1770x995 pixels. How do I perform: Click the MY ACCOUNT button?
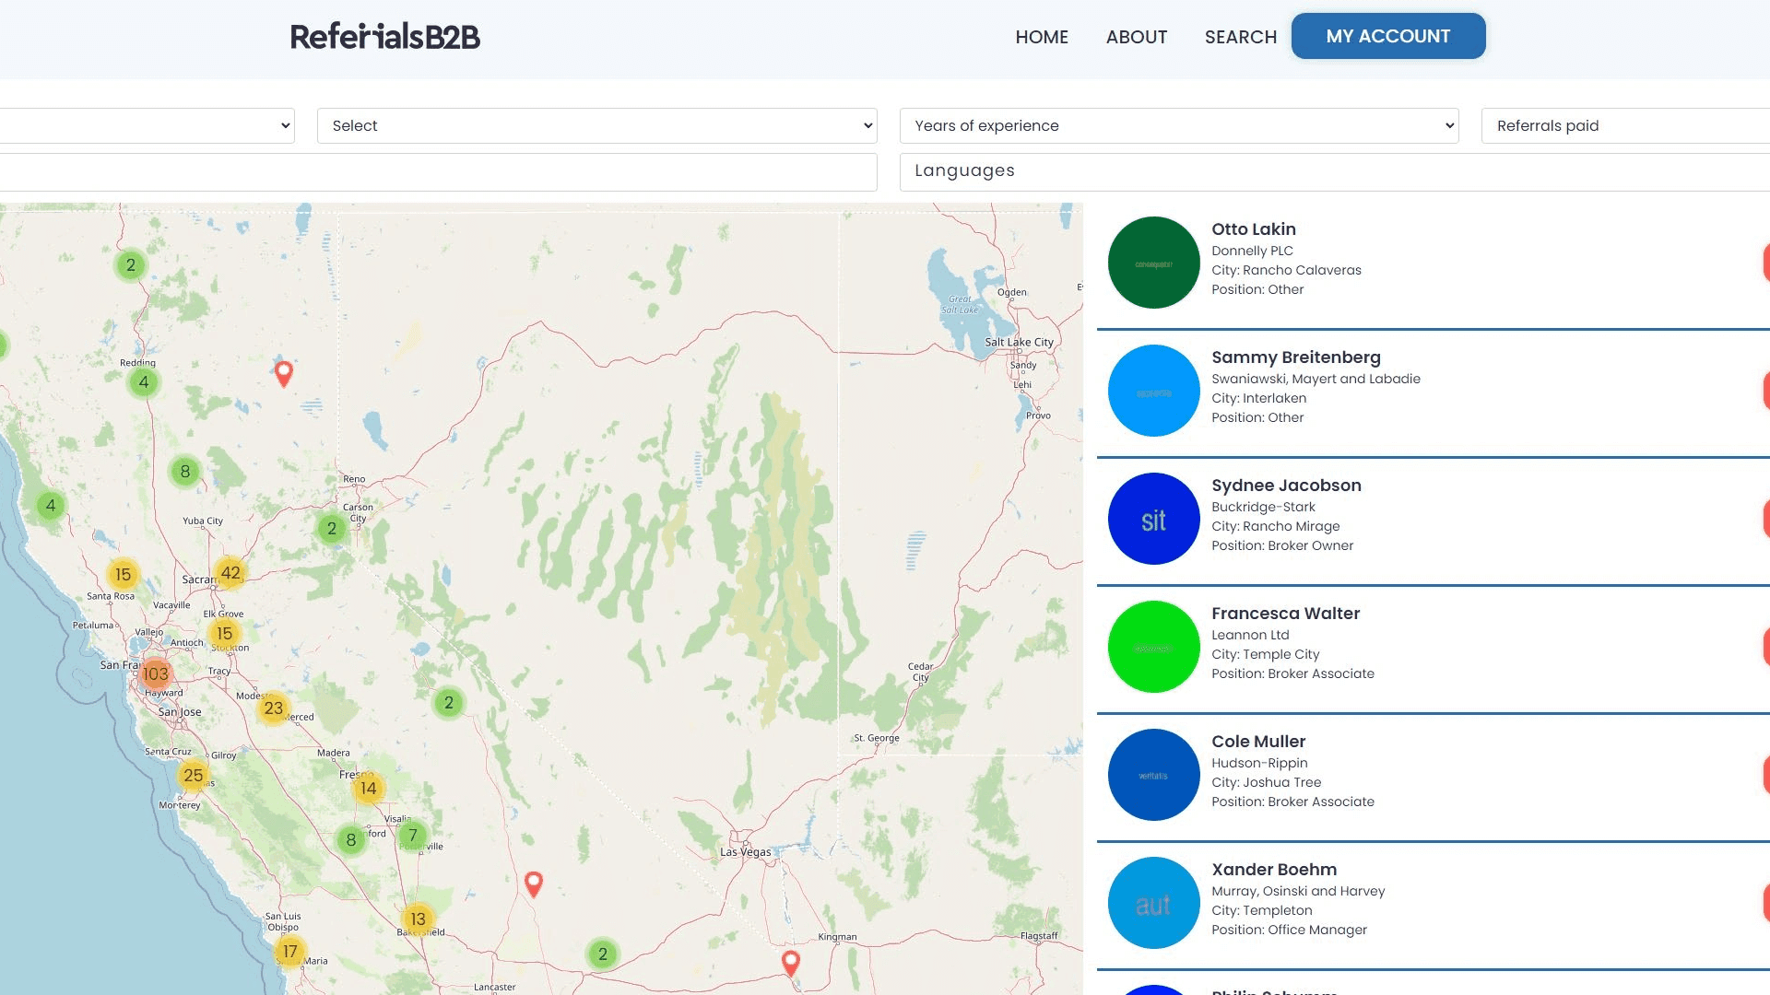(x=1387, y=36)
